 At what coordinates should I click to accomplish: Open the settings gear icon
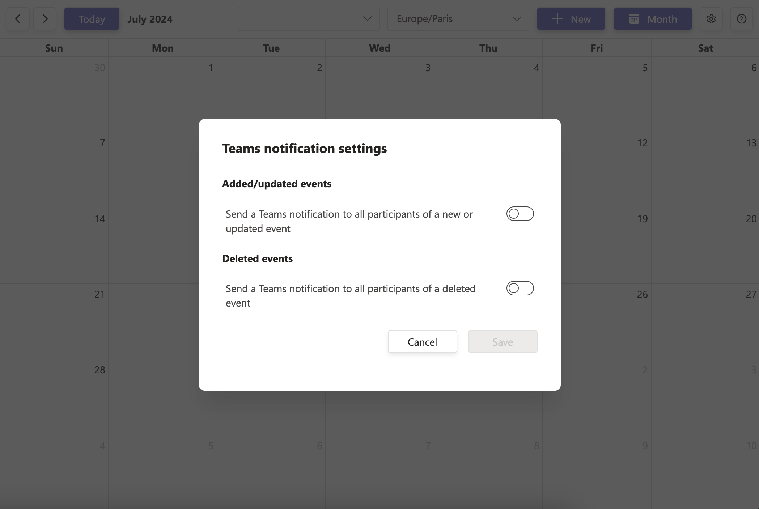tap(711, 19)
